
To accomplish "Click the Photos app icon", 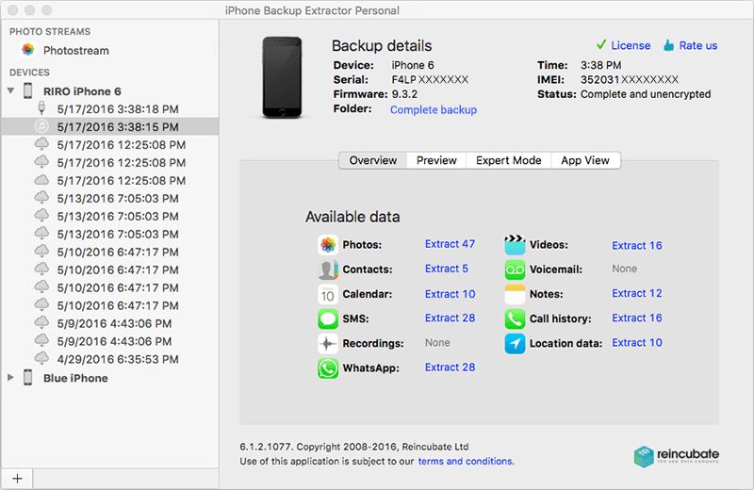I will click(x=328, y=245).
